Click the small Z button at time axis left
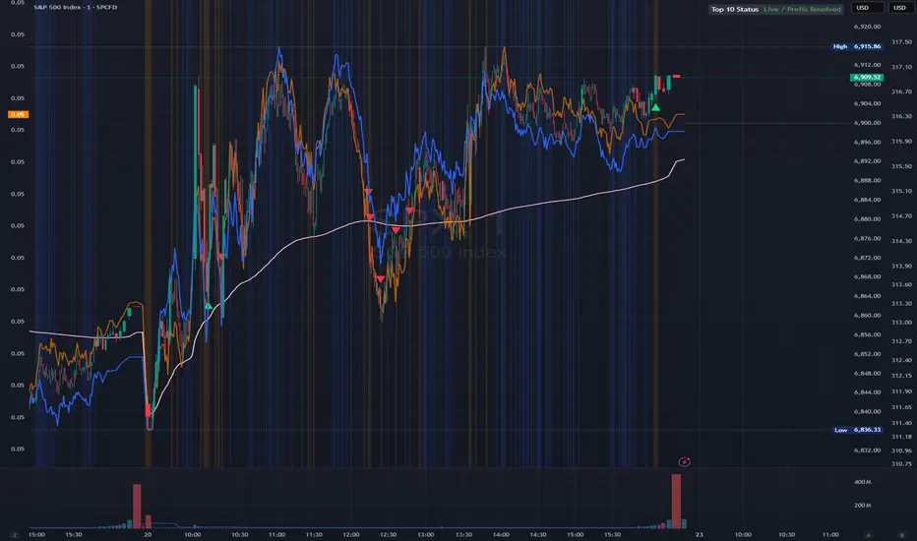Screen dimensions: 917x541 tap(15, 535)
